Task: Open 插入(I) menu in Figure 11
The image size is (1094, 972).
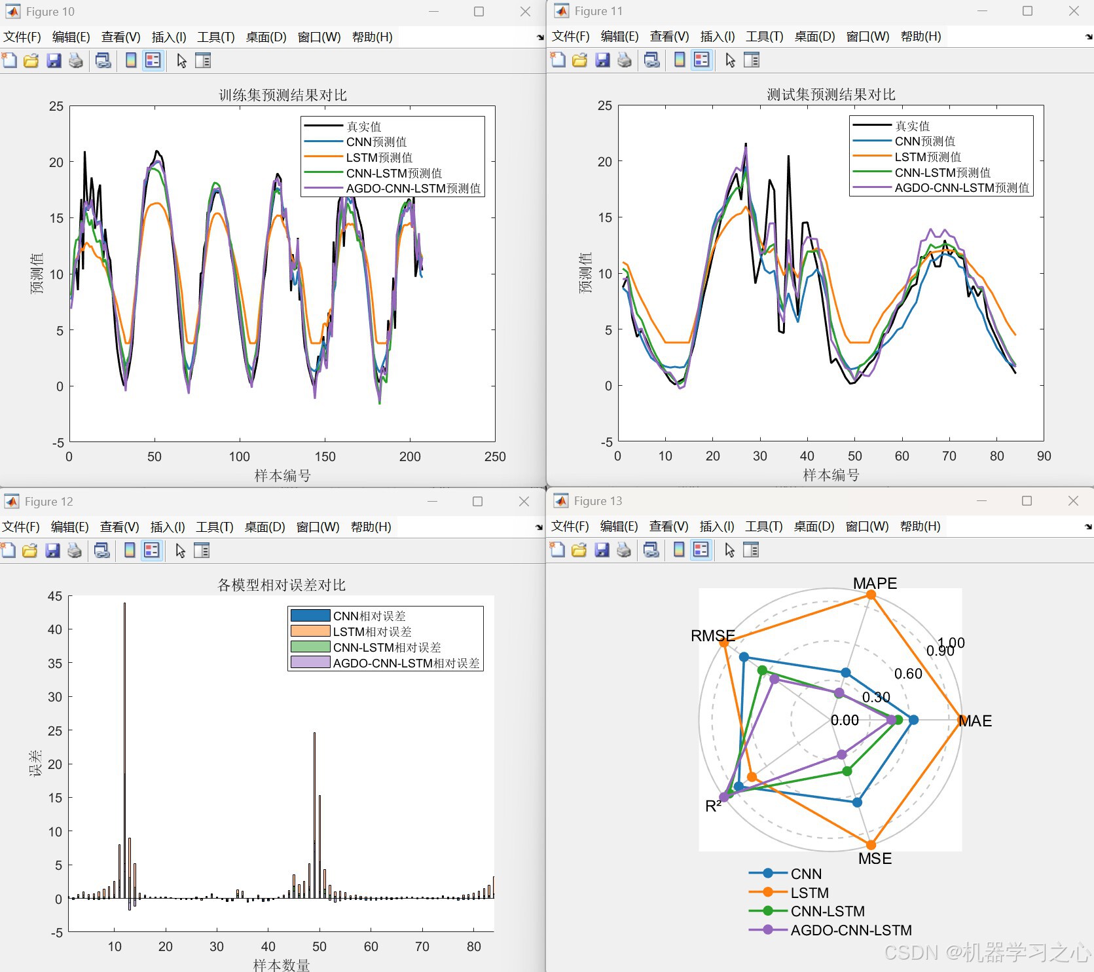Action: (718, 36)
